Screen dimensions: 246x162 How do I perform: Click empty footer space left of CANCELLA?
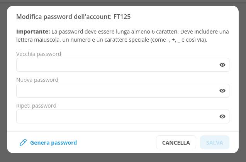coord(116,142)
